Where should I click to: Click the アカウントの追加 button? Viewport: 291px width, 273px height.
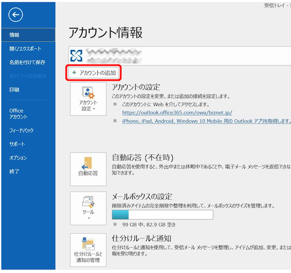pos(94,73)
